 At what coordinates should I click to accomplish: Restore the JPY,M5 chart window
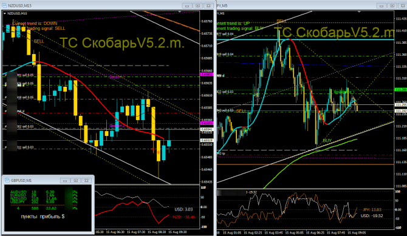coord(392,5)
